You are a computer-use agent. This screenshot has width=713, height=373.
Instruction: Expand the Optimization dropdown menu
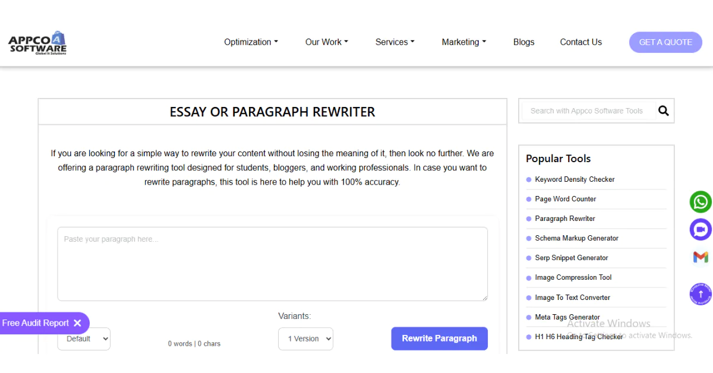tap(251, 42)
